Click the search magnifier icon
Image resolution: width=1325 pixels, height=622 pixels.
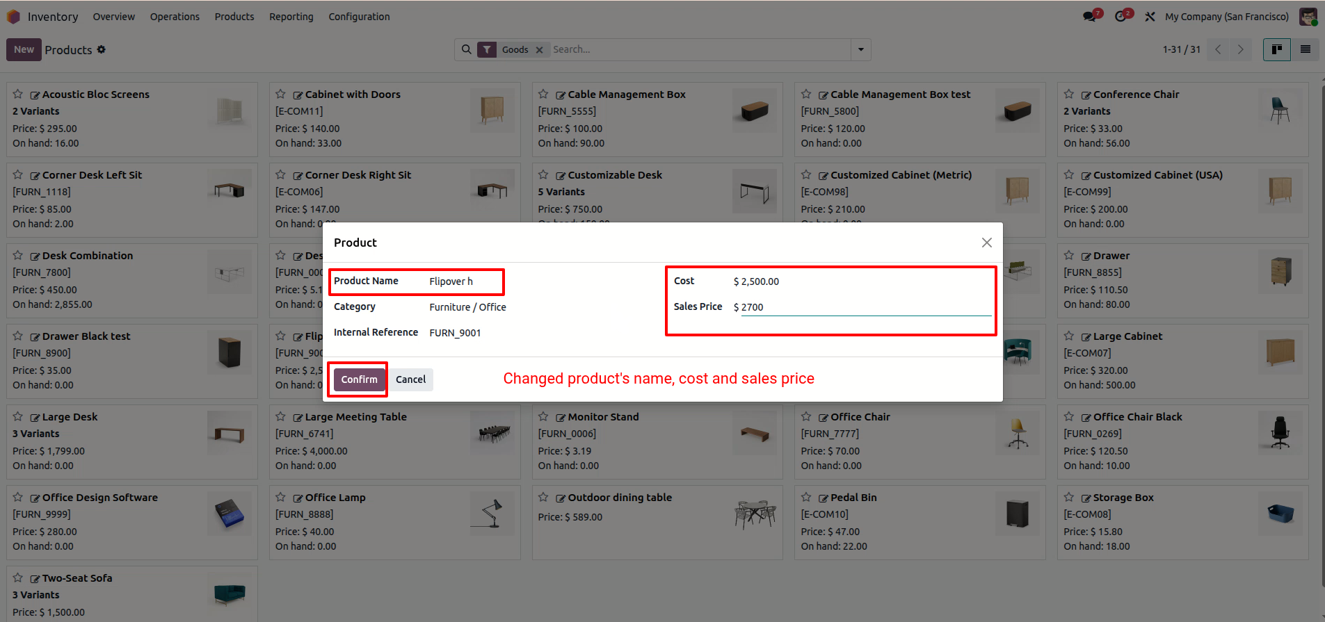(x=467, y=49)
